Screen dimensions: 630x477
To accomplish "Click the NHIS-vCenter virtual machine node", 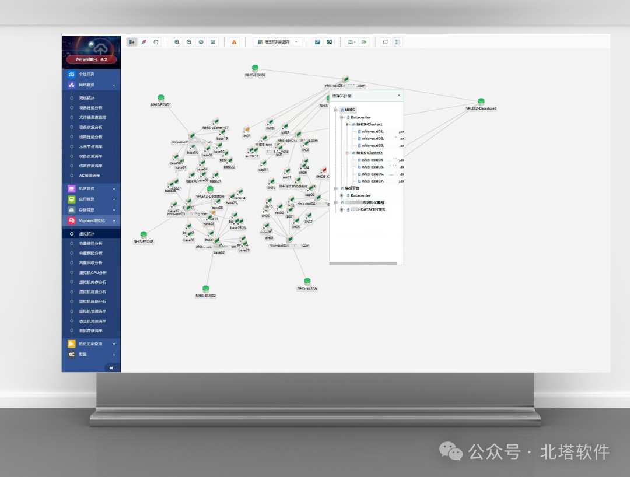I will [215, 122].
